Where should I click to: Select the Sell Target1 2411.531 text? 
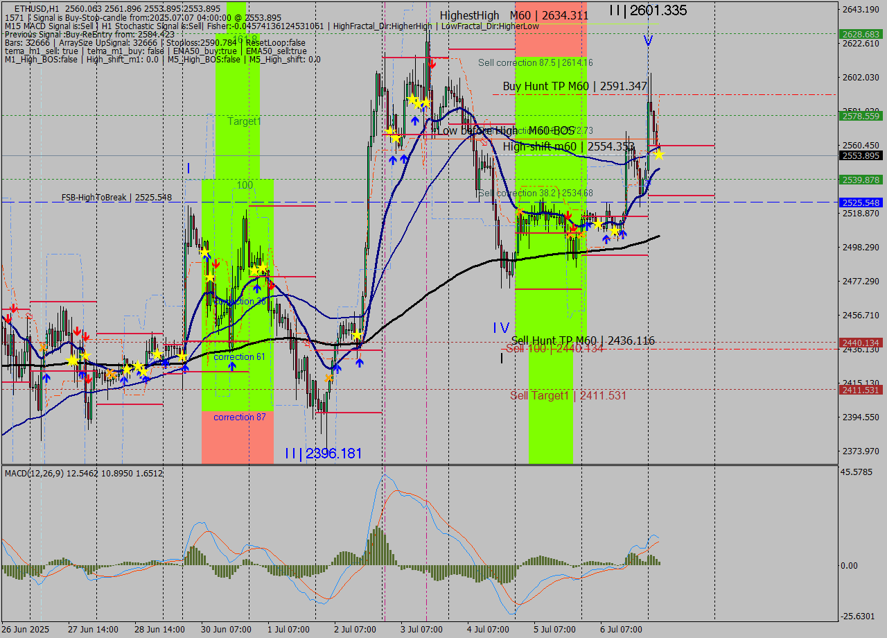[x=568, y=395]
